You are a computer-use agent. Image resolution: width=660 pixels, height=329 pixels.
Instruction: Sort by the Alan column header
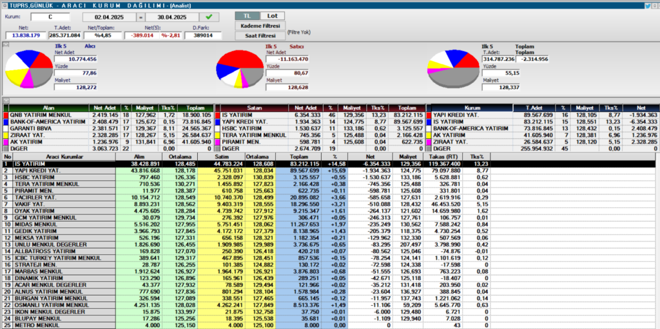click(x=49, y=108)
